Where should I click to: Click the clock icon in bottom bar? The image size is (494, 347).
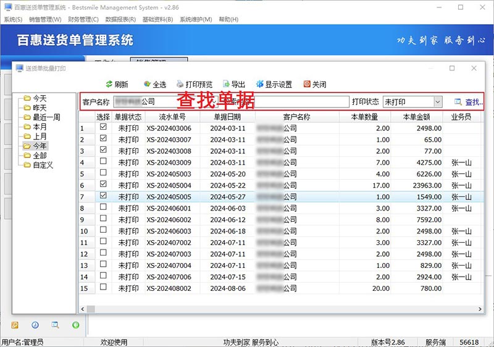tap(35, 325)
